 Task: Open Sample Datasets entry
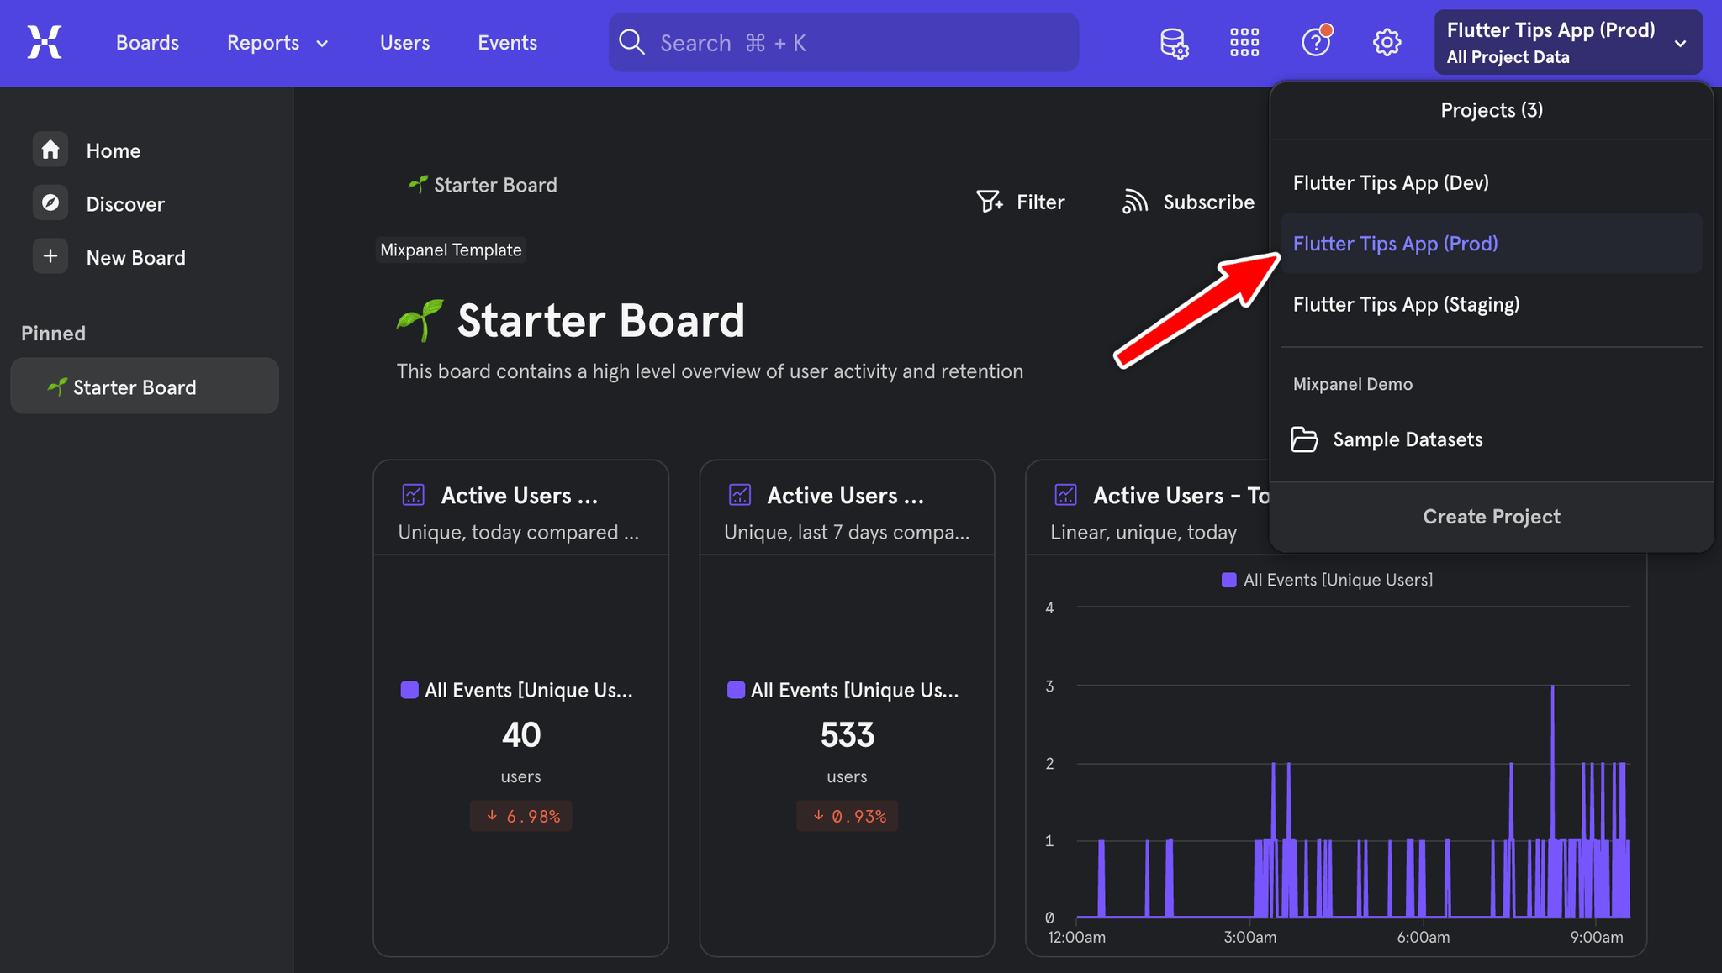(1491, 439)
